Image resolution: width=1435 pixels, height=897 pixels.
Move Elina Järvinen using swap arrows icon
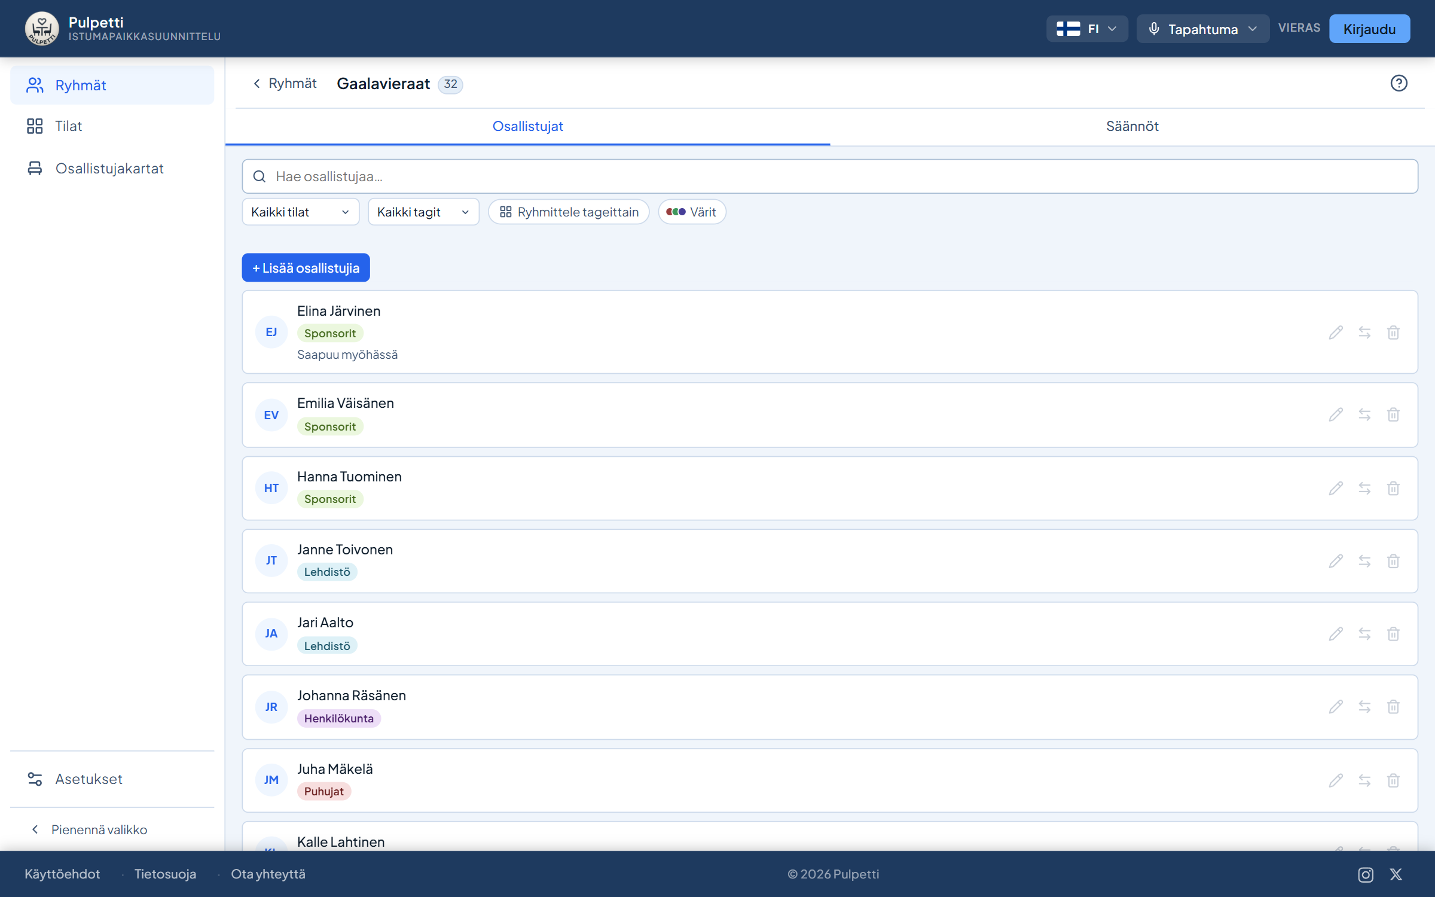(1364, 332)
